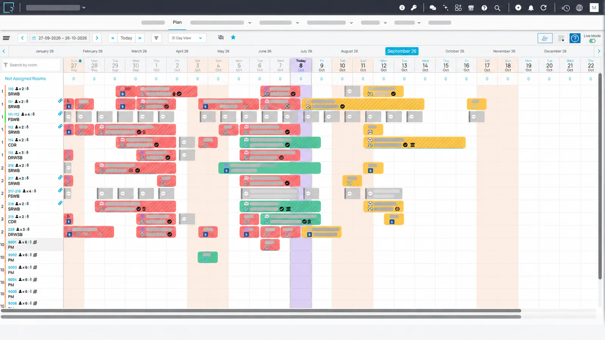605x340 pixels.
Task: Open the filter icon next to Today
Action: click(156, 38)
